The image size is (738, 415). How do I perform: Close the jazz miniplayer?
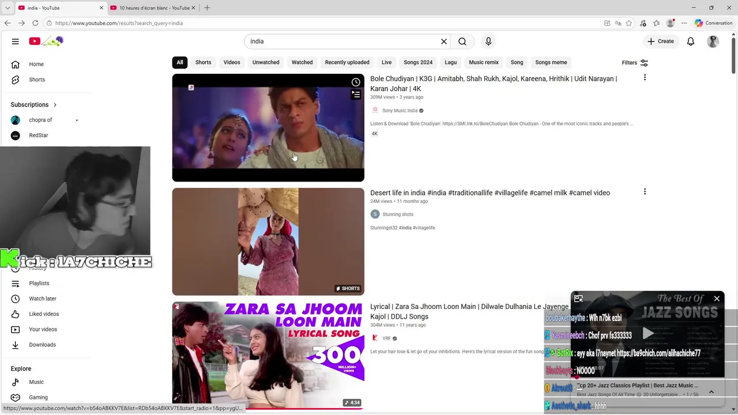pyautogui.click(x=717, y=299)
